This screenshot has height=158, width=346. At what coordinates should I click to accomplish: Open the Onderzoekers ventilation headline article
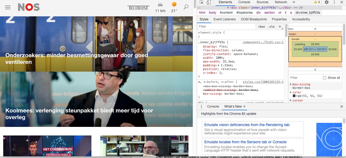click(77, 58)
